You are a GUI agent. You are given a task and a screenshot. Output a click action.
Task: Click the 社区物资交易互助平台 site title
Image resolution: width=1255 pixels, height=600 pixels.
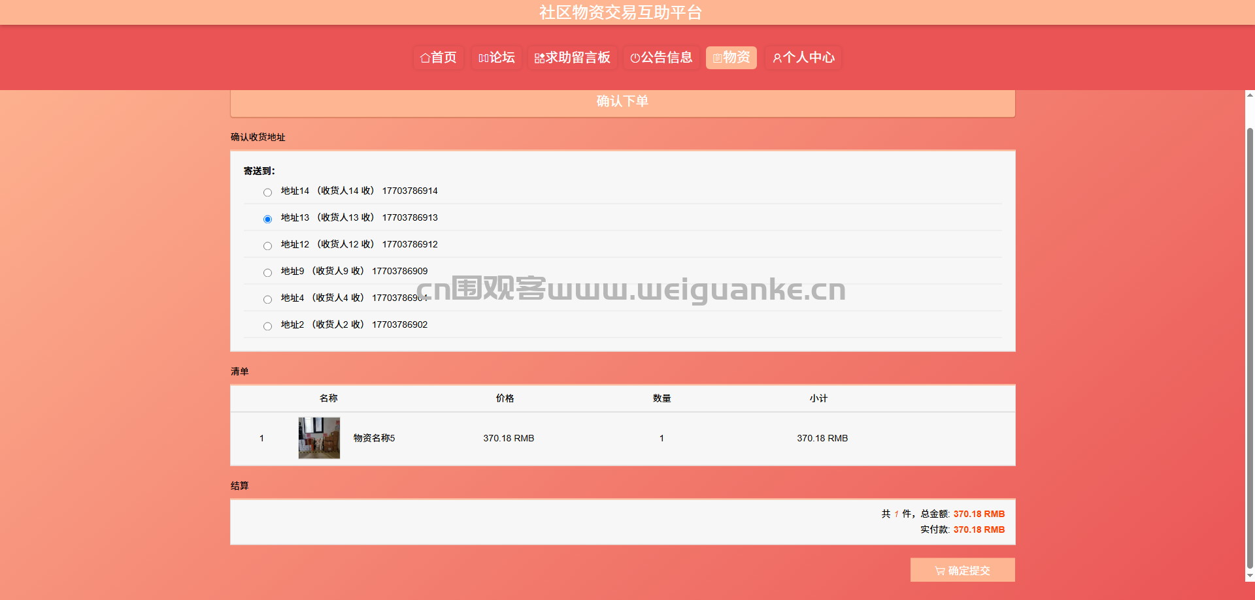click(620, 12)
